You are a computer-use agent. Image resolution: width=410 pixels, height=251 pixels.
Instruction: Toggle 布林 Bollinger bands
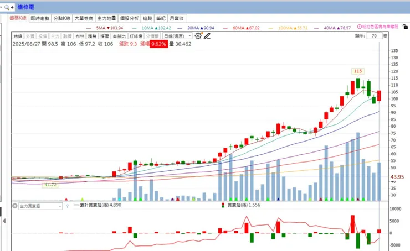point(80,36)
